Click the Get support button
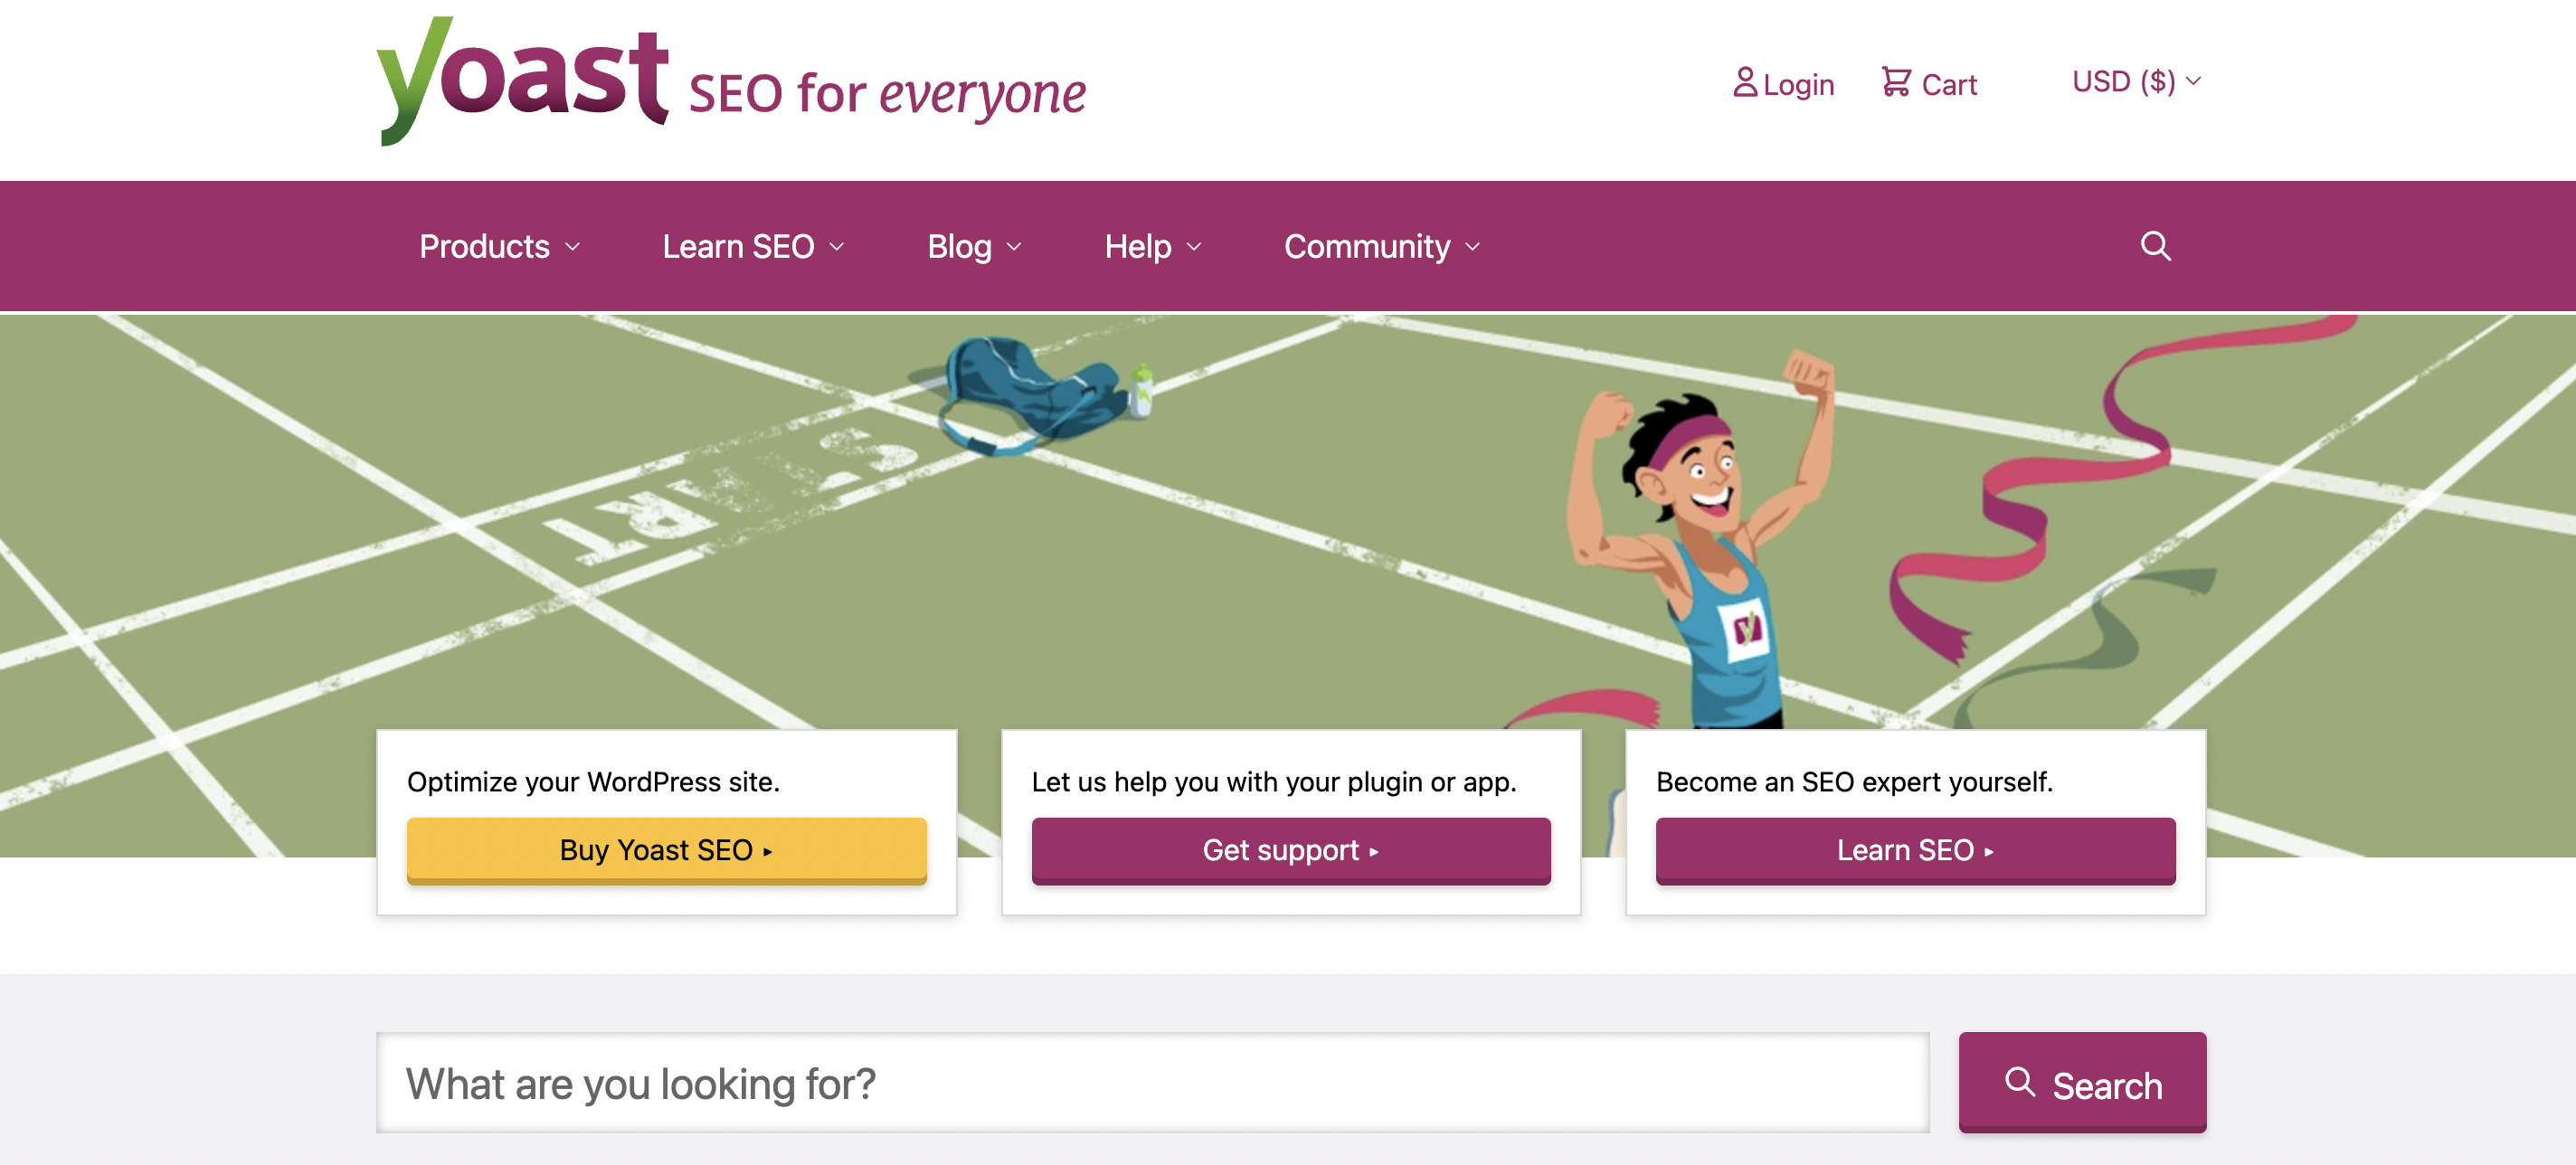 click(x=1291, y=850)
